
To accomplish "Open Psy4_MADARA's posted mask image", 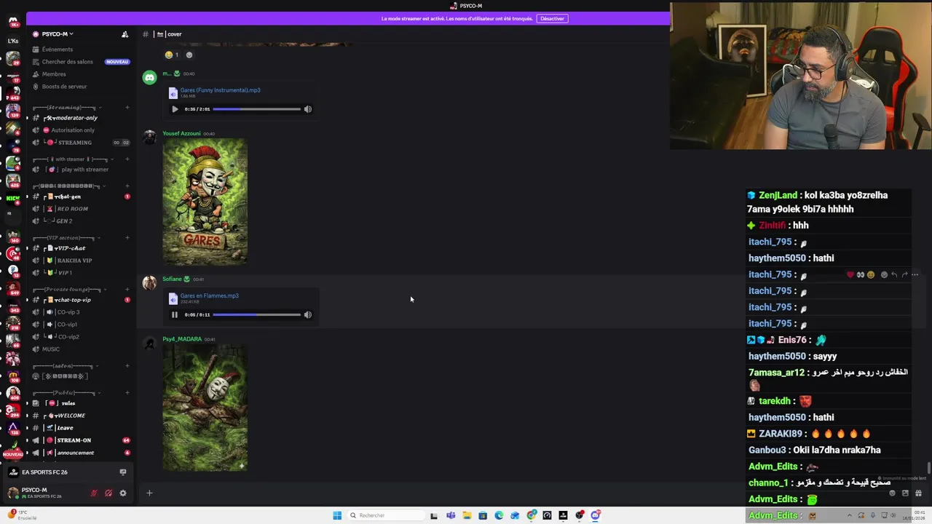I will [205, 408].
